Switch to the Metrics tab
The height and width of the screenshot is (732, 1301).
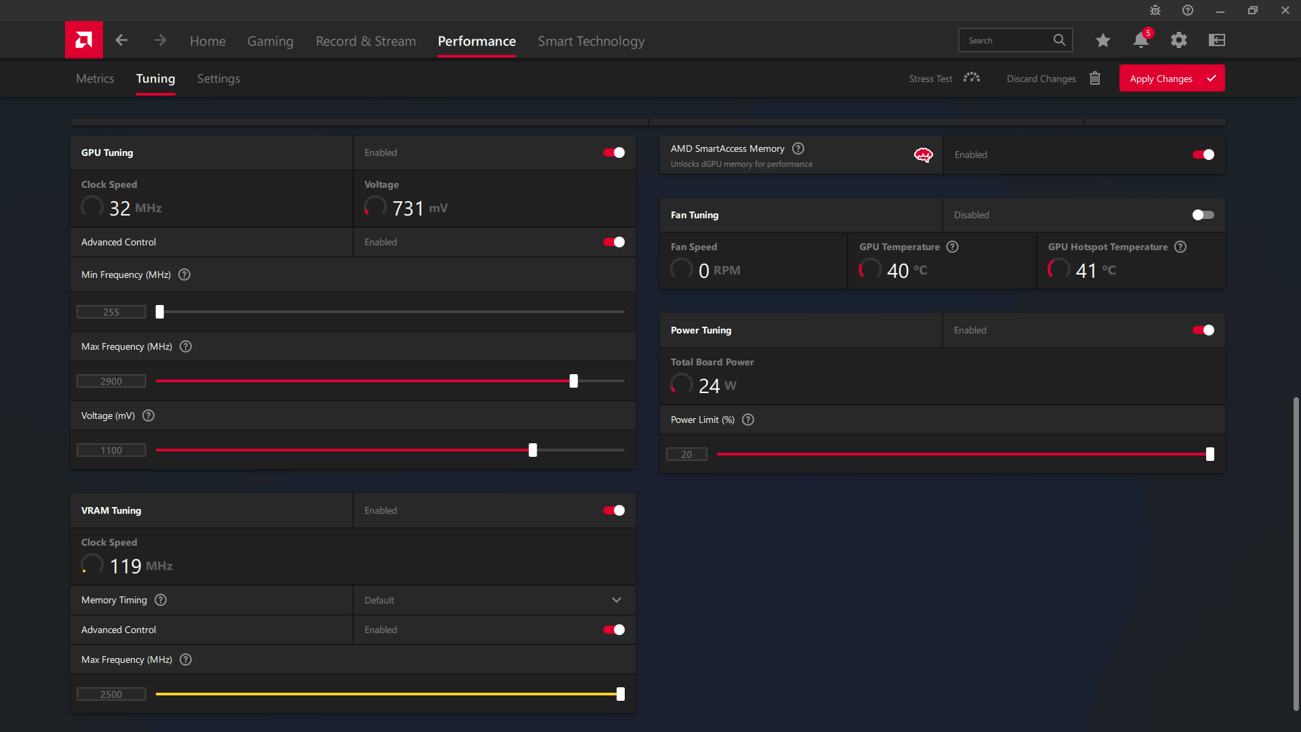(95, 78)
